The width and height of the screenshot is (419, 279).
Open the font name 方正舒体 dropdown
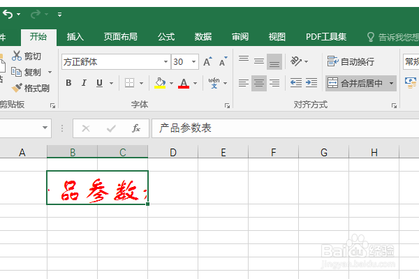click(x=166, y=61)
